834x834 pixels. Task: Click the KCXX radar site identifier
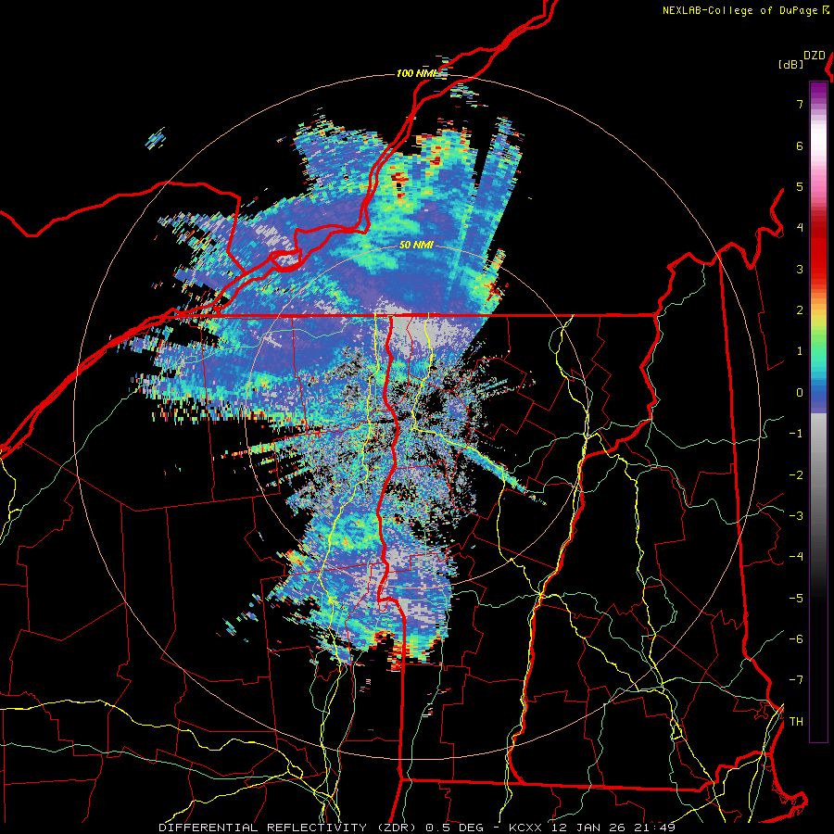[525, 828]
